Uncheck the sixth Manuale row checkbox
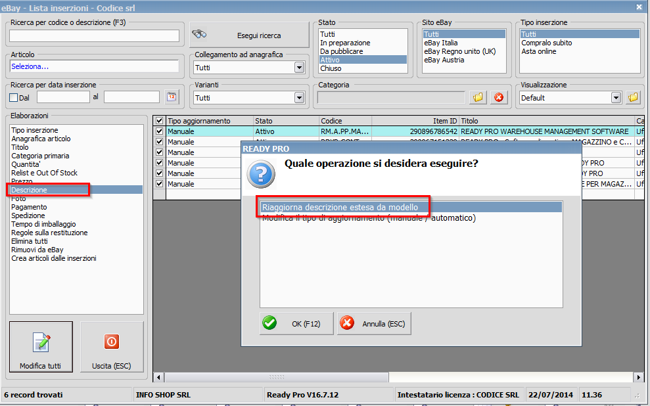 159,183
